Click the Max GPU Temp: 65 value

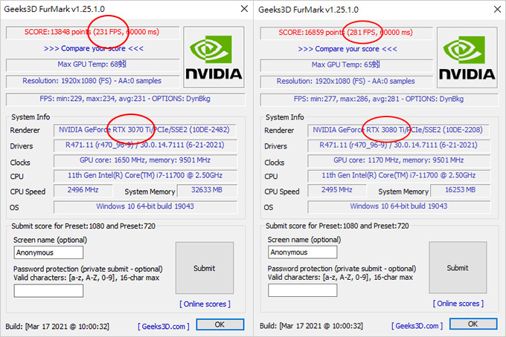click(347, 65)
